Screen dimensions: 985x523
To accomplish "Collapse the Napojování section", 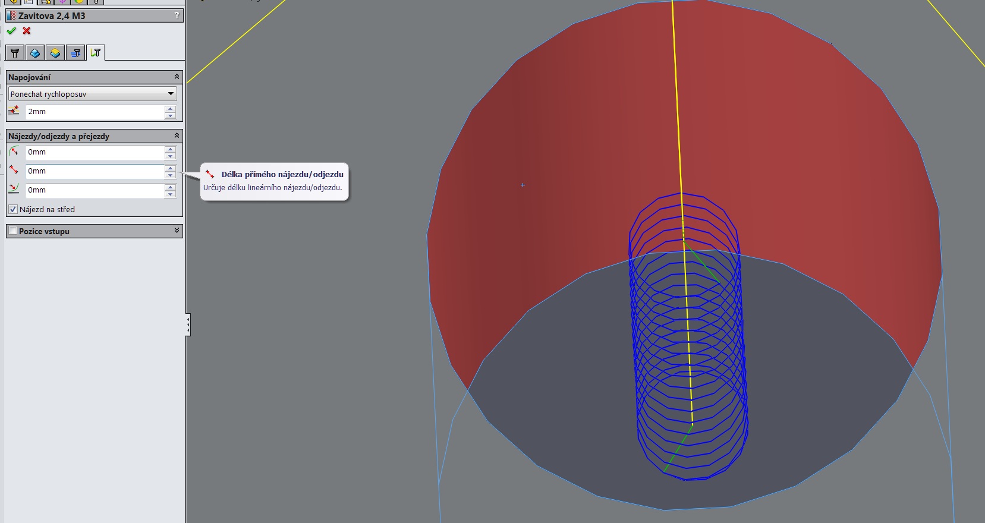I will pos(177,77).
